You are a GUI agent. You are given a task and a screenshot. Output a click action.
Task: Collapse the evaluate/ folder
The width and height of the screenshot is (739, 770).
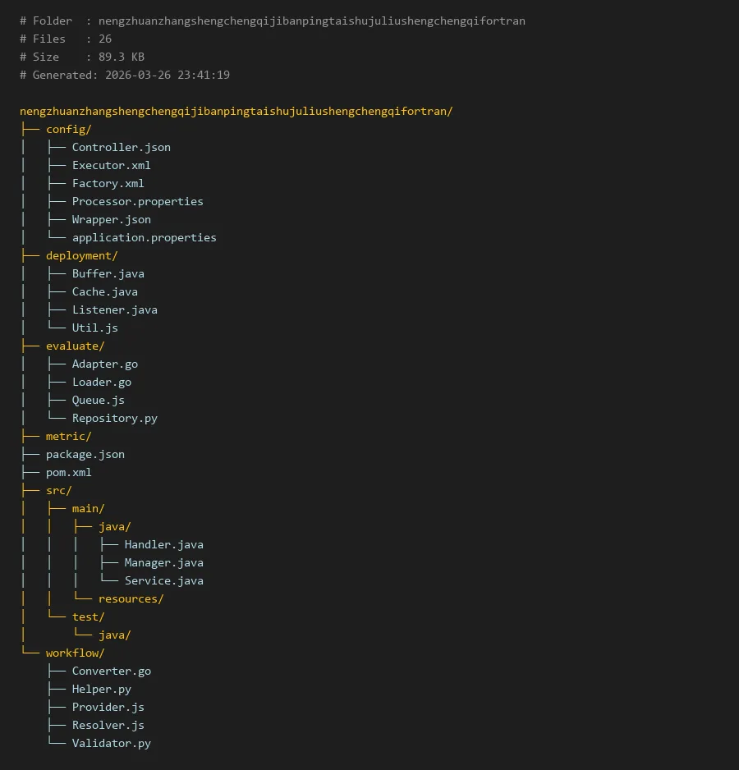pos(75,346)
